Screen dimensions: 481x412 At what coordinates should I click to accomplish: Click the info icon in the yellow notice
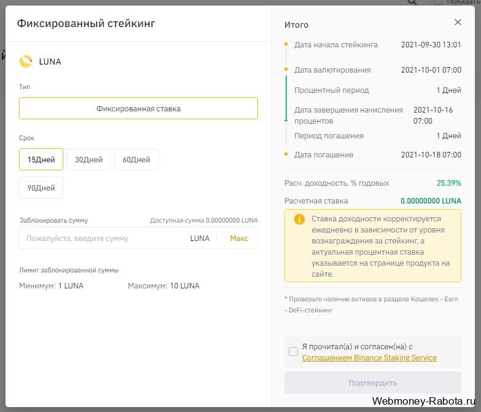click(x=299, y=219)
